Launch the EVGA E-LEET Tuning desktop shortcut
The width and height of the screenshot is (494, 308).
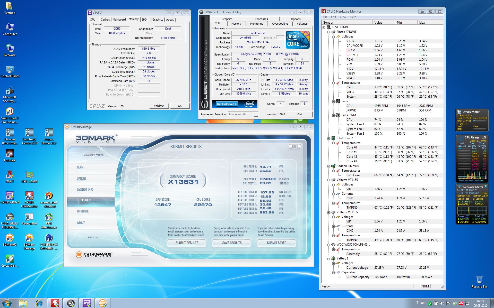coord(10,221)
